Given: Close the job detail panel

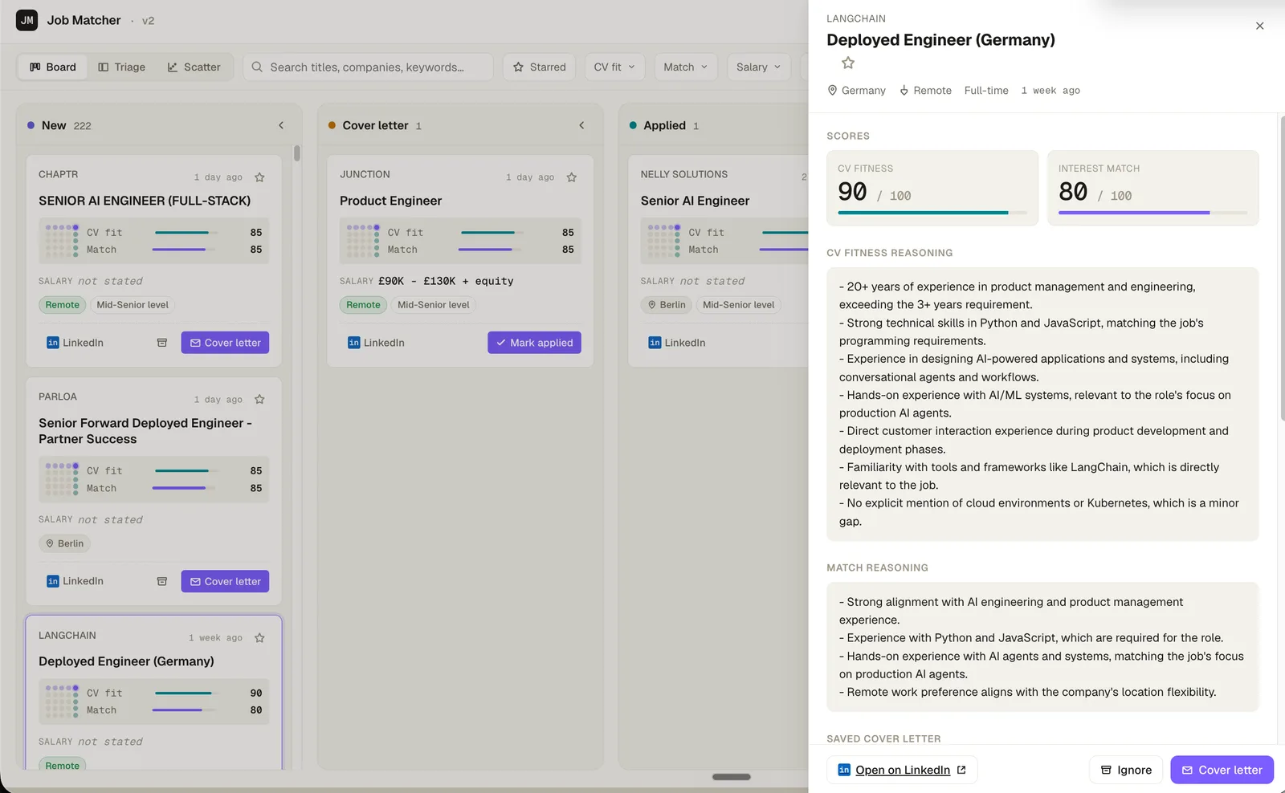Looking at the screenshot, I should 1259,26.
